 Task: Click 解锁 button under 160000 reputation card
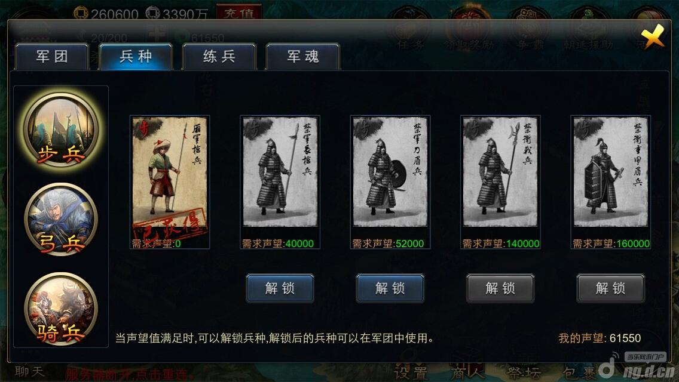click(x=611, y=288)
